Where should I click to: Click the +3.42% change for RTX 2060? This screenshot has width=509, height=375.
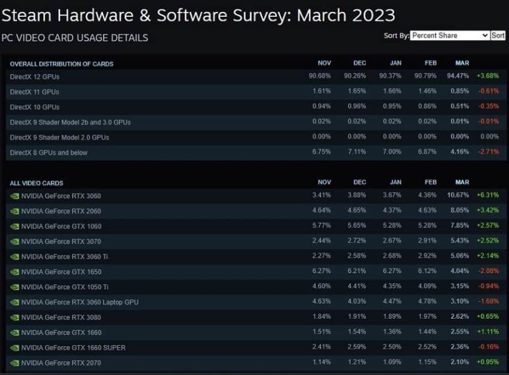coord(488,210)
